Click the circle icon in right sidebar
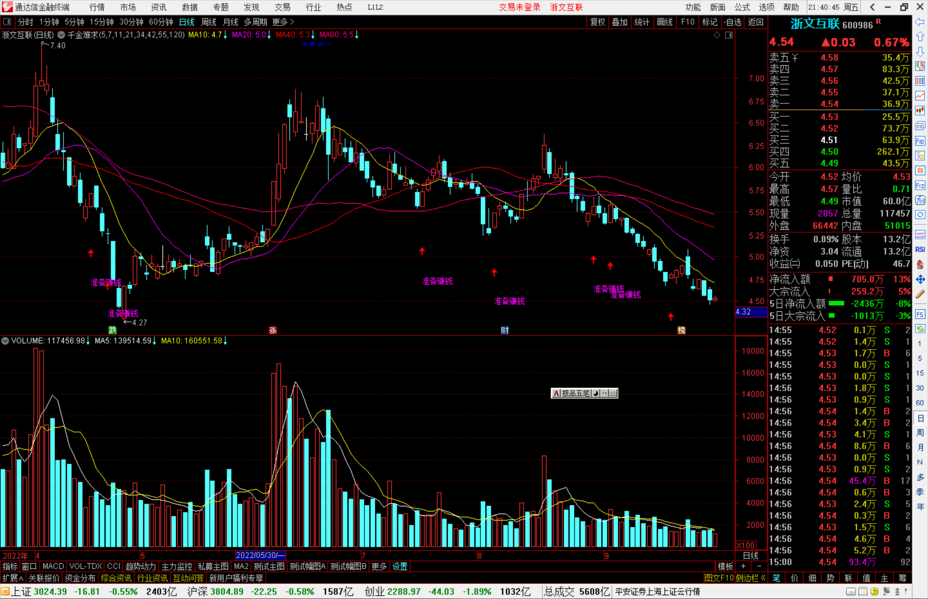928x599 pixels. (x=920, y=215)
